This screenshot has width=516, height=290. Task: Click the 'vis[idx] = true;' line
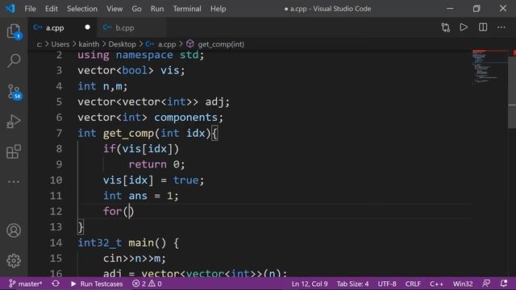point(153,180)
